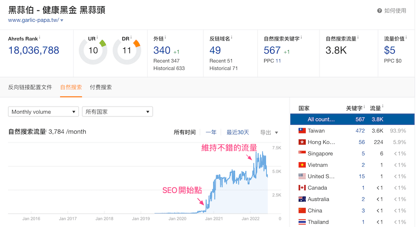
Task: Select 所有时间 time range
Action: click(x=185, y=132)
